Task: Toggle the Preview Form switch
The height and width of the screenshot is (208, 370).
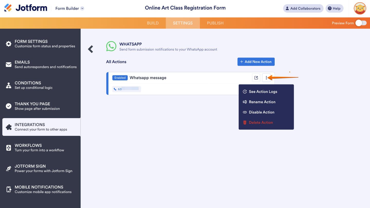Action: tap(361, 23)
